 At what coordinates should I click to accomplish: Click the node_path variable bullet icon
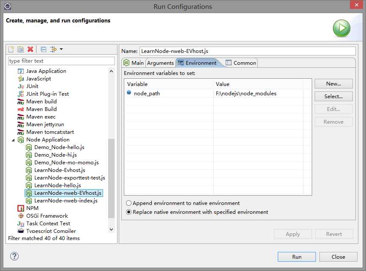(x=129, y=92)
